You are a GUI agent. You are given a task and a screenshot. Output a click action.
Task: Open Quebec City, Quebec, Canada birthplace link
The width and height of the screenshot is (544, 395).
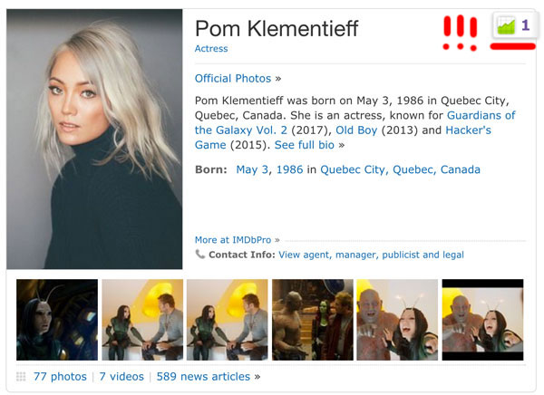click(400, 169)
